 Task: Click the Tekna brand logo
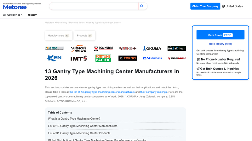point(128,58)
